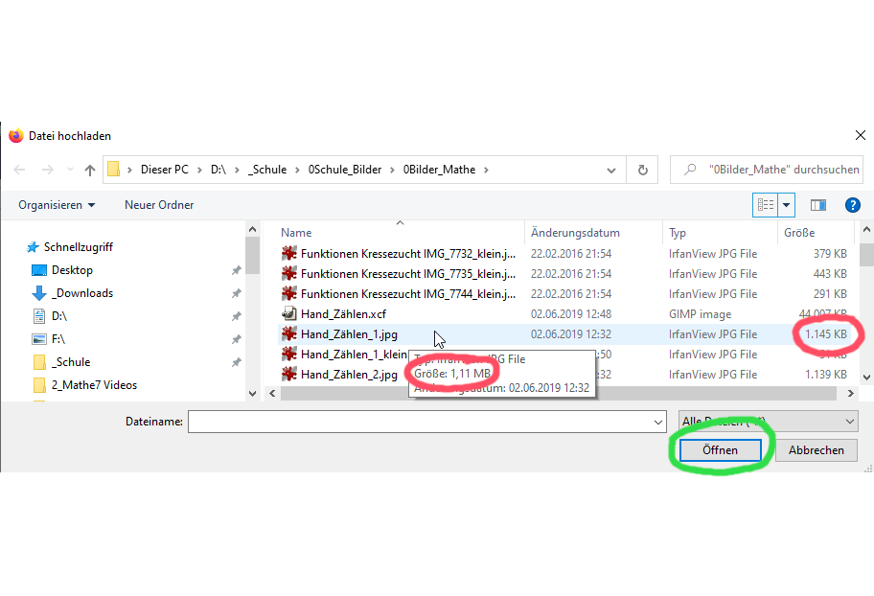Open the Help question mark icon
This screenshot has width=874, height=596.
(851, 205)
